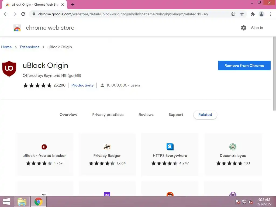Click the address bar URL

[x=123, y=14]
